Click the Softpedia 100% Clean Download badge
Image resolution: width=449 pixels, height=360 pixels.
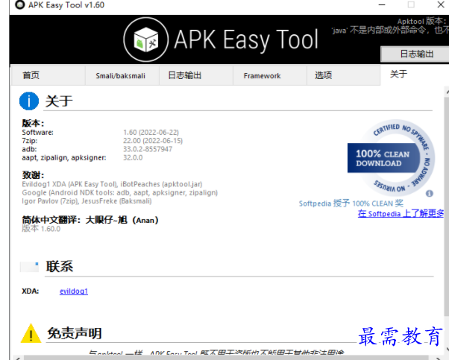point(392,158)
